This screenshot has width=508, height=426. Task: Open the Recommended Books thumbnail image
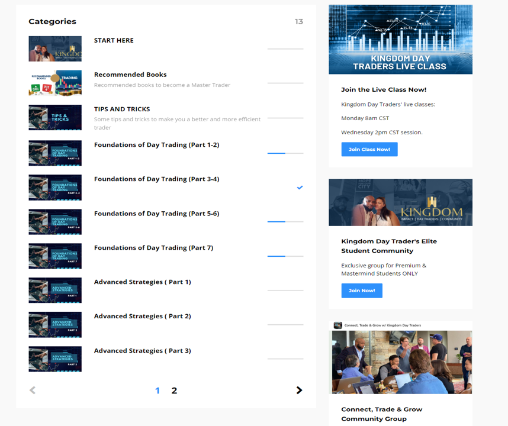click(x=55, y=83)
